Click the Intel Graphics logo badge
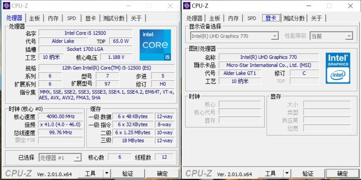 click(338, 68)
